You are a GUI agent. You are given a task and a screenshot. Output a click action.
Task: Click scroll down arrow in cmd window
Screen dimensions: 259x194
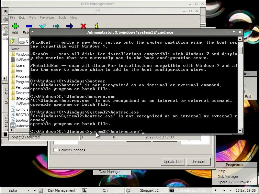click(x=240, y=131)
